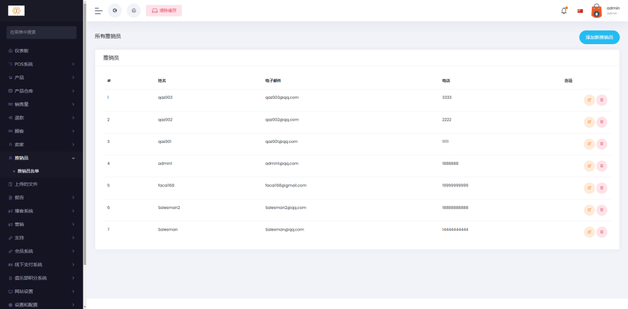Click the 添加新推销员 button

(x=599, y=37)
